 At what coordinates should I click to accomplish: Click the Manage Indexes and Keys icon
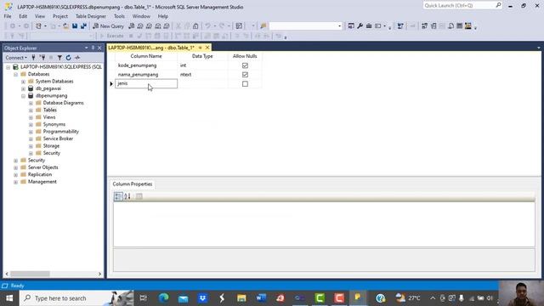pyautogui.click(x=433, y=26)
